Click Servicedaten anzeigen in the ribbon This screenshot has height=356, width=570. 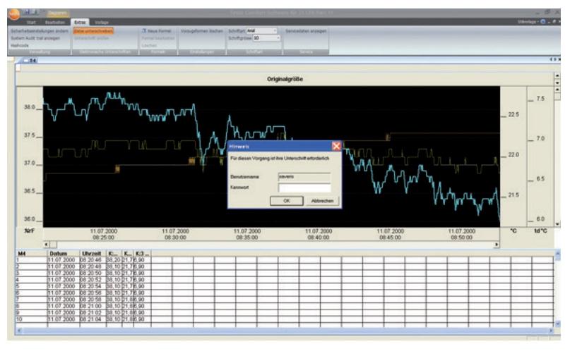(x=306, y=31)
